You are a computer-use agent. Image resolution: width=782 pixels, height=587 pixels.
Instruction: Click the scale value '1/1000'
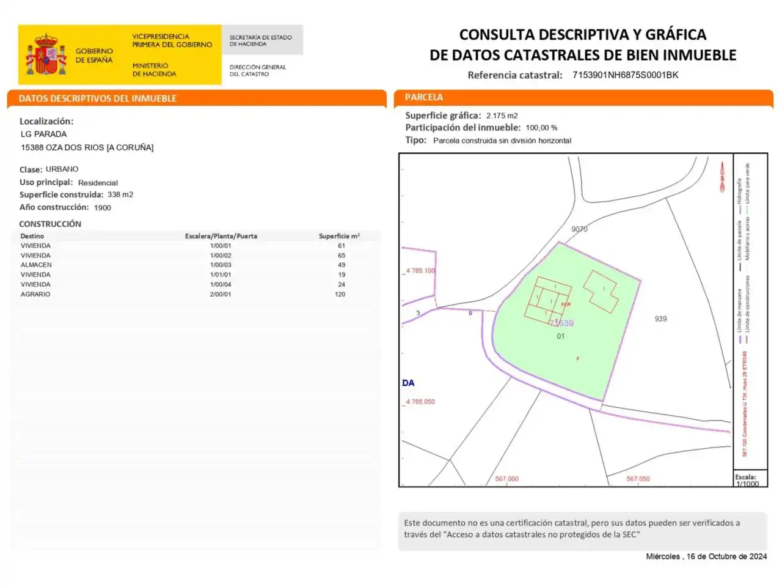(747, 484)
